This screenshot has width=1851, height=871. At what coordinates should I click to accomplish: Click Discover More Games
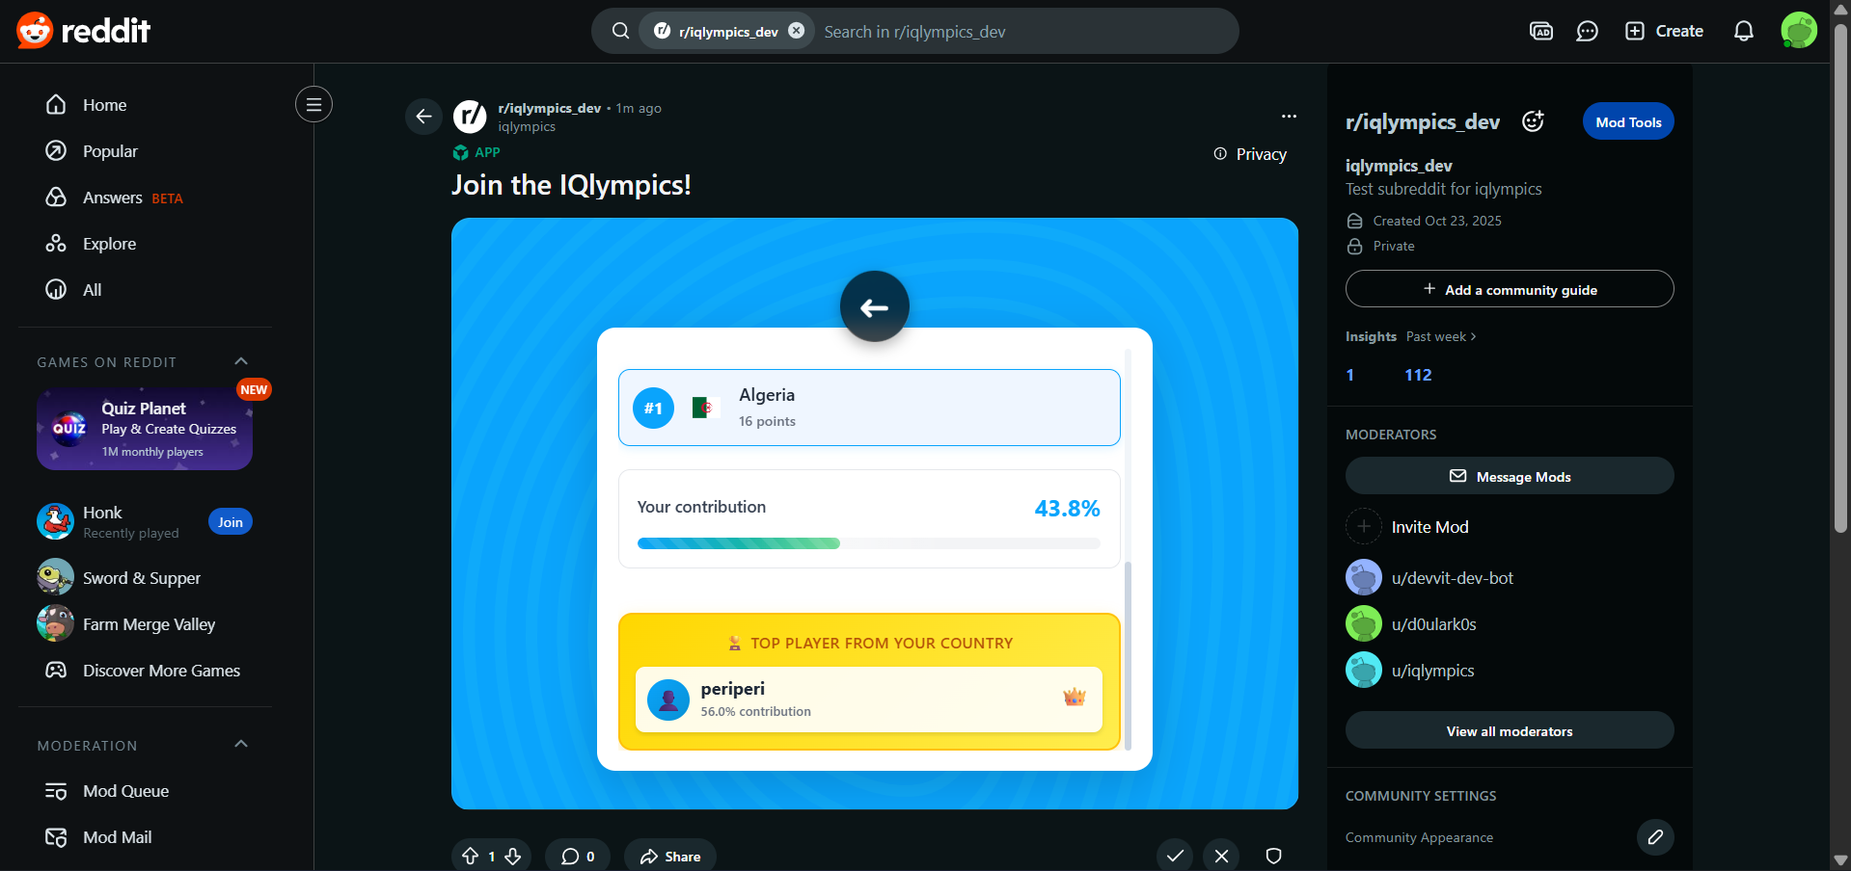pos(145,671)
